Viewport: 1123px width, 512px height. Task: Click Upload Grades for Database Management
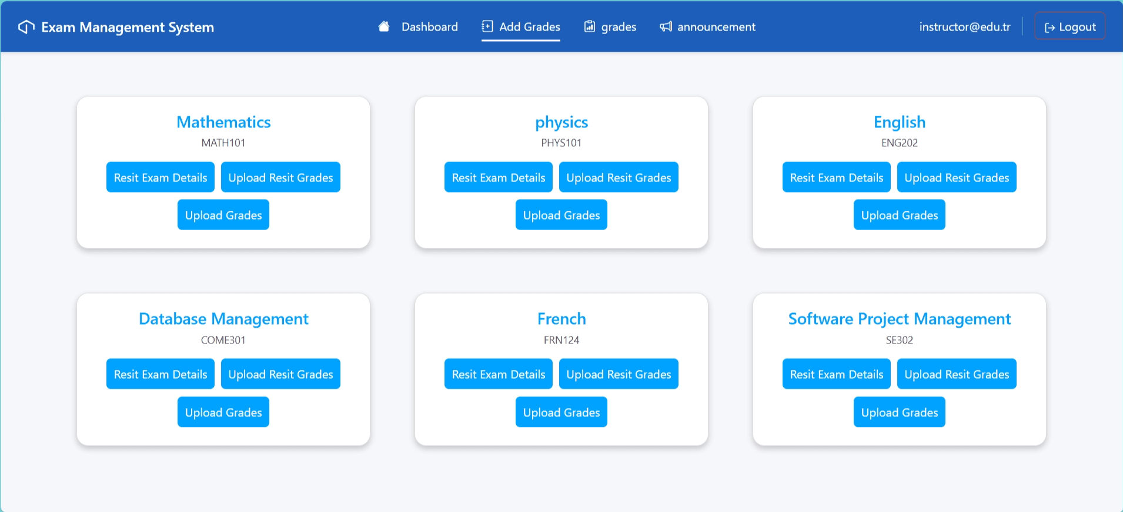[x=223, y=412]
